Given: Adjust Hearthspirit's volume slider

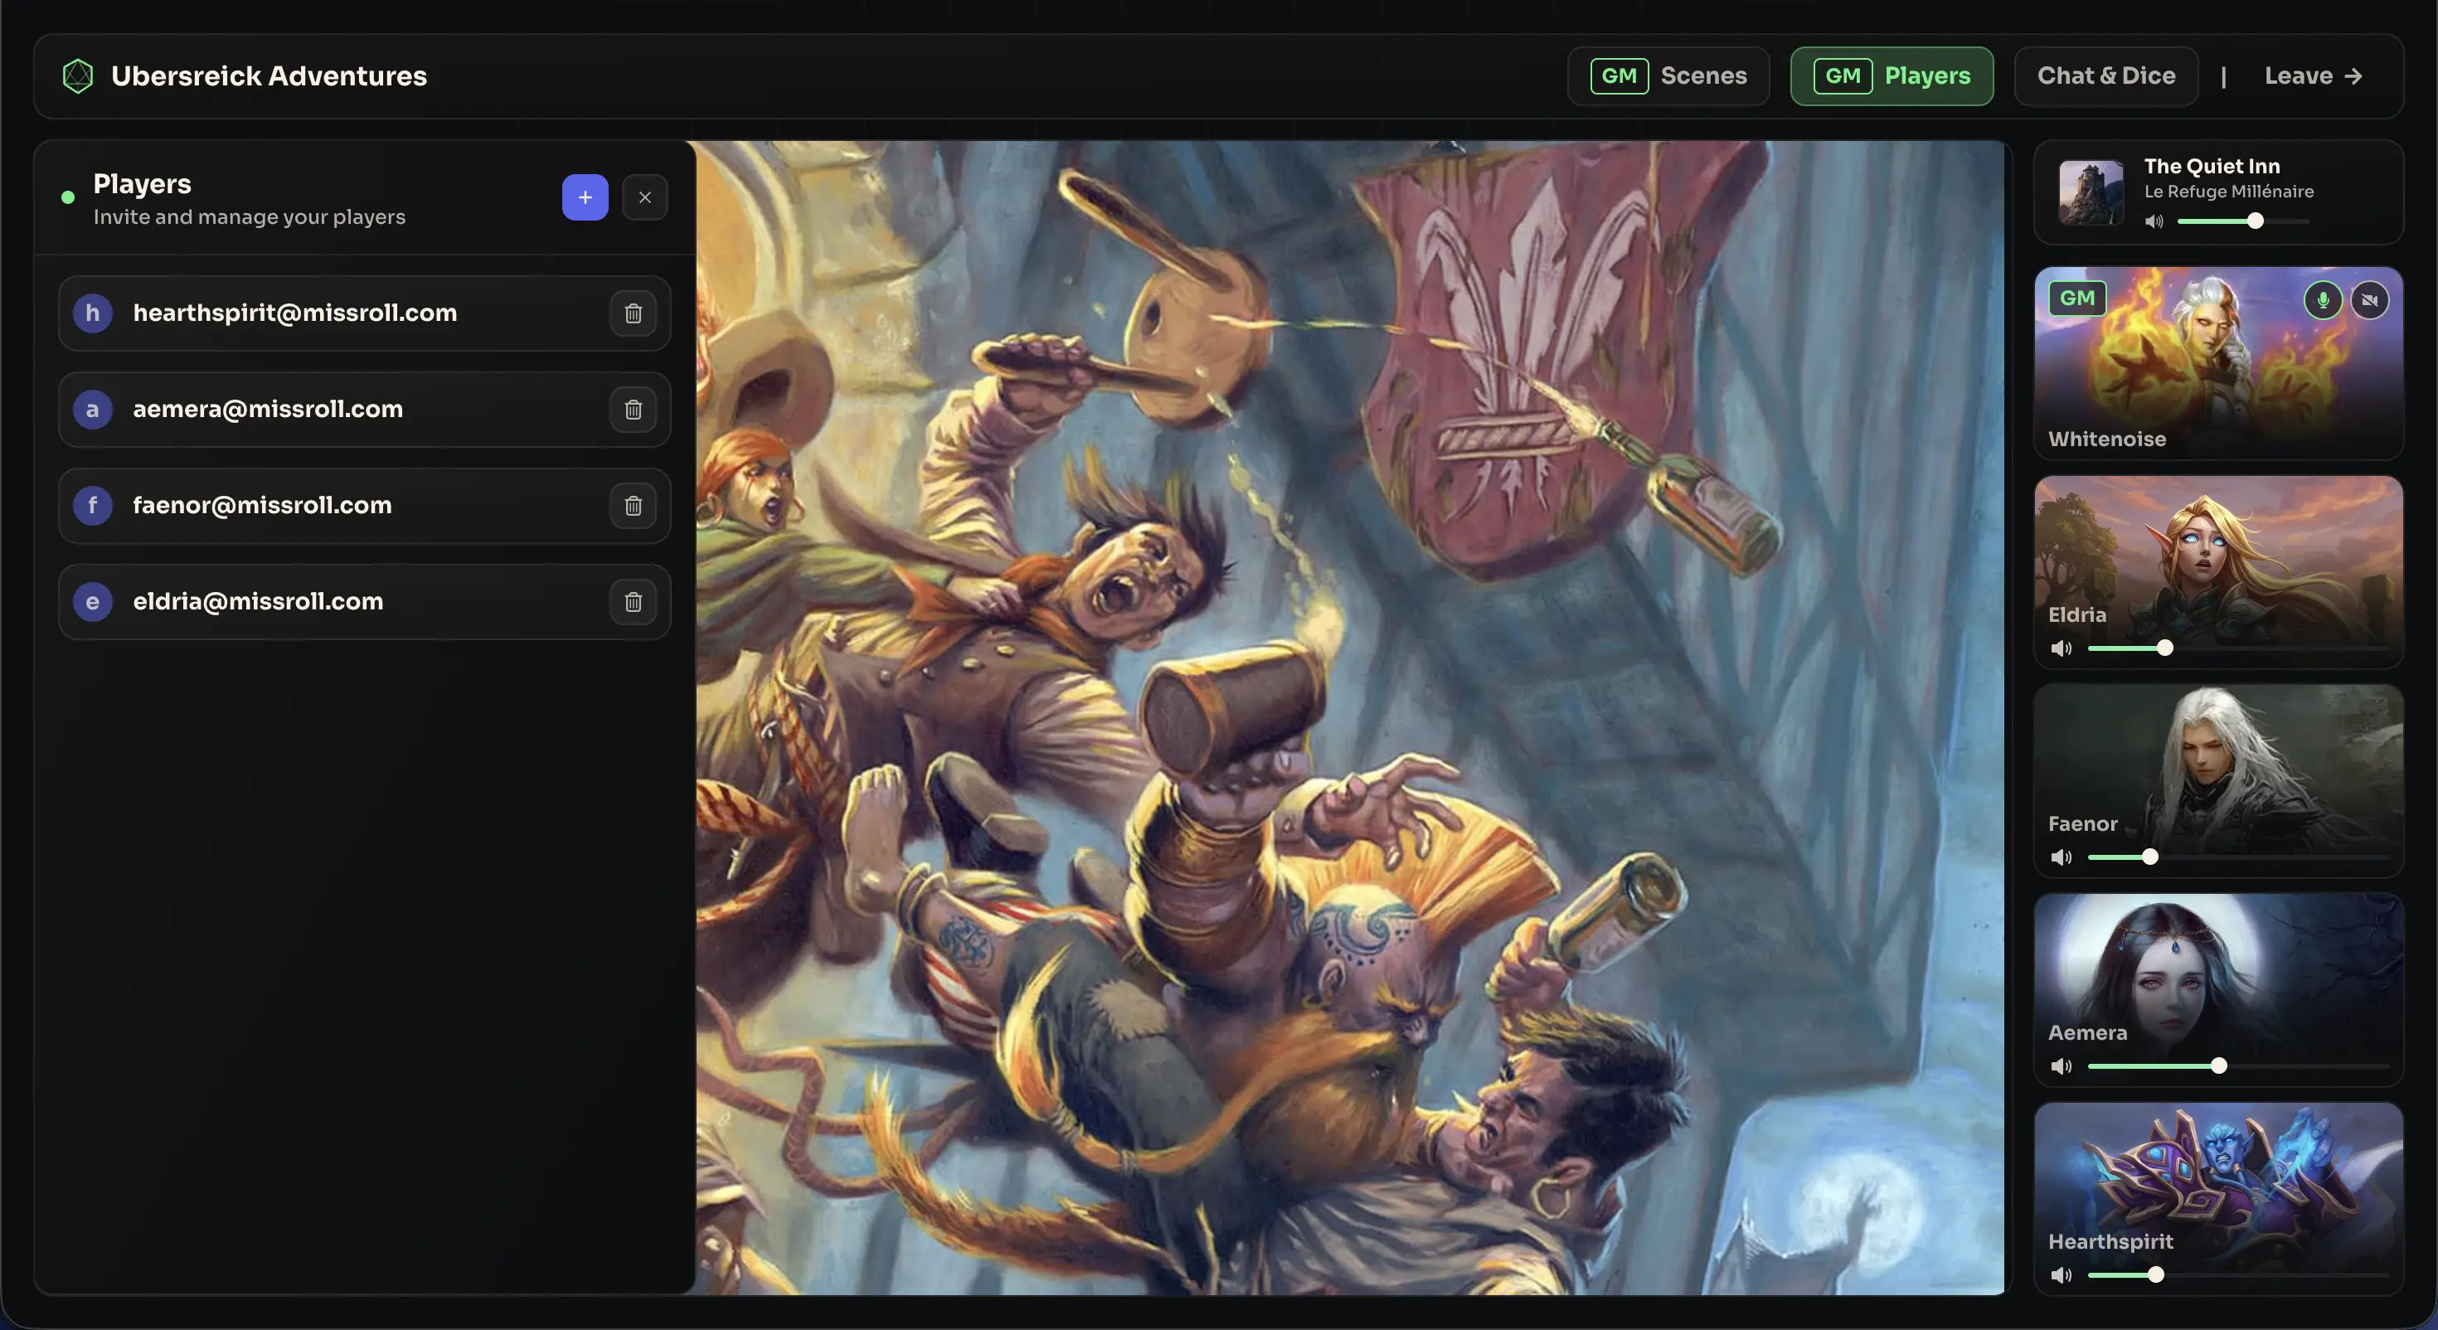Looking at the screenshot, I should click(x=2238, y=1275).
